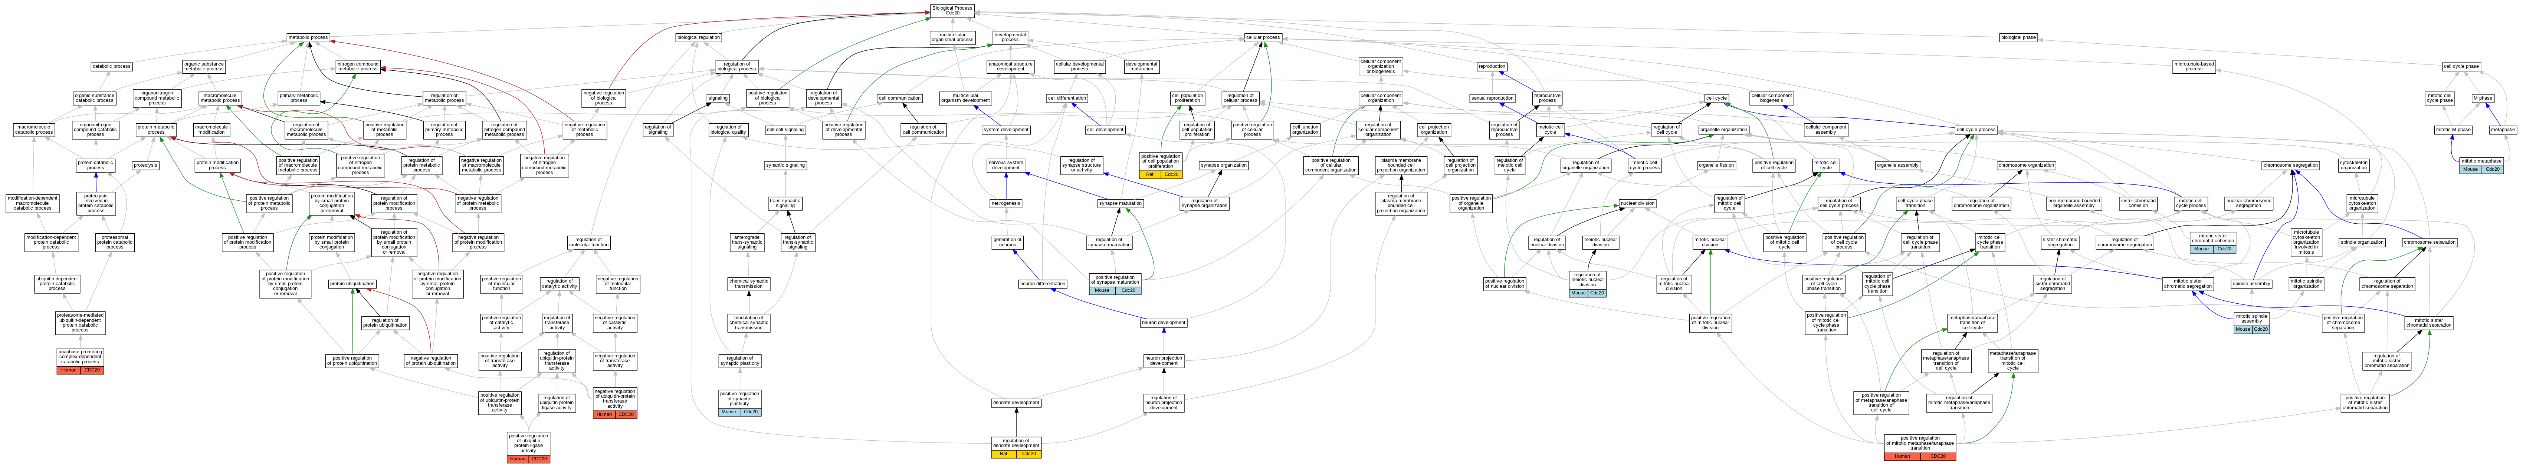Select the cell cycle process node

pyautogui.click(x=1975, y=129)
